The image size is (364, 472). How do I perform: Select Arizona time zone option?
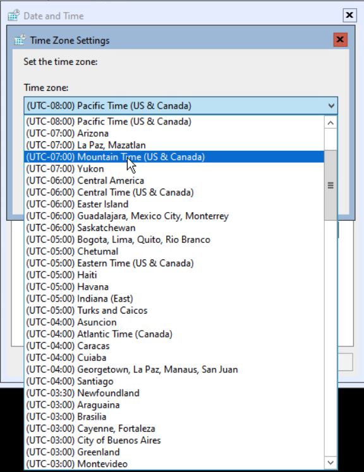point(174,133)
